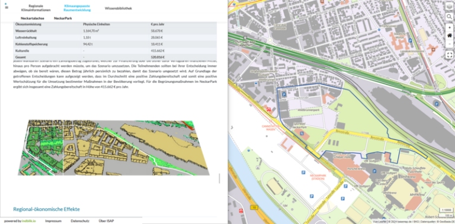This screenshot has height=224, width=455.
Task: Open the Impressum link
Action: 53,221
